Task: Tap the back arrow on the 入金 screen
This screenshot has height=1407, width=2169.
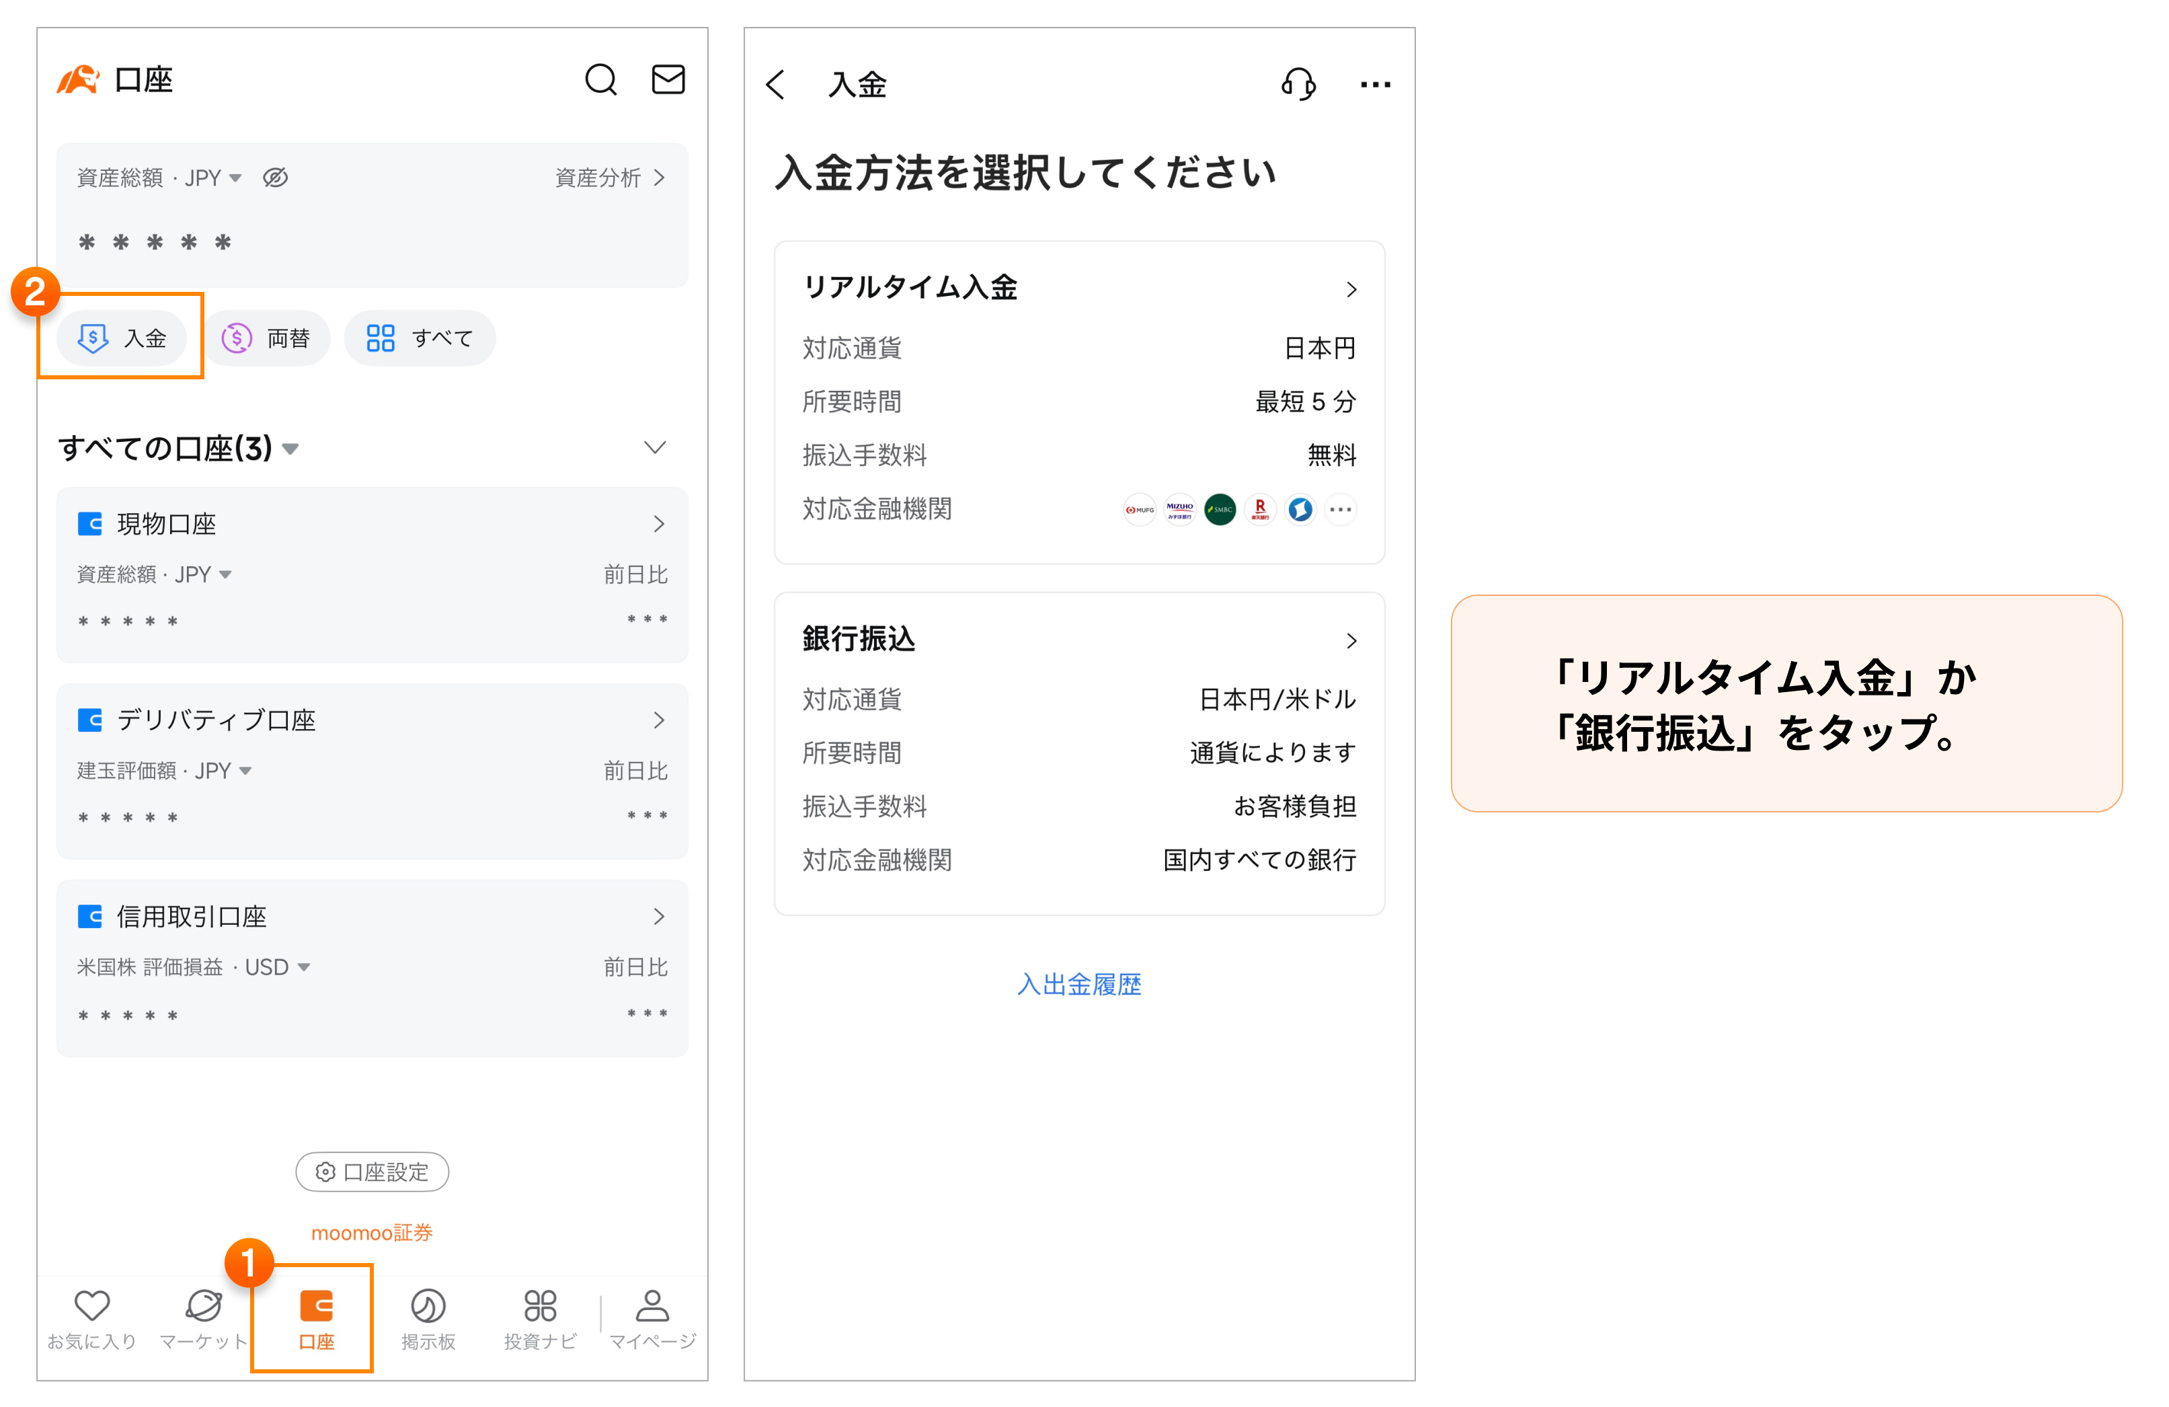Action: pyautogui.click(x=775, y=84)
